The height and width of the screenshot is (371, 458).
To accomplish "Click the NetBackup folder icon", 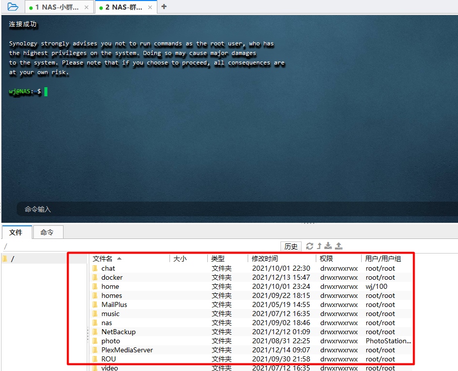I will 95,332.
